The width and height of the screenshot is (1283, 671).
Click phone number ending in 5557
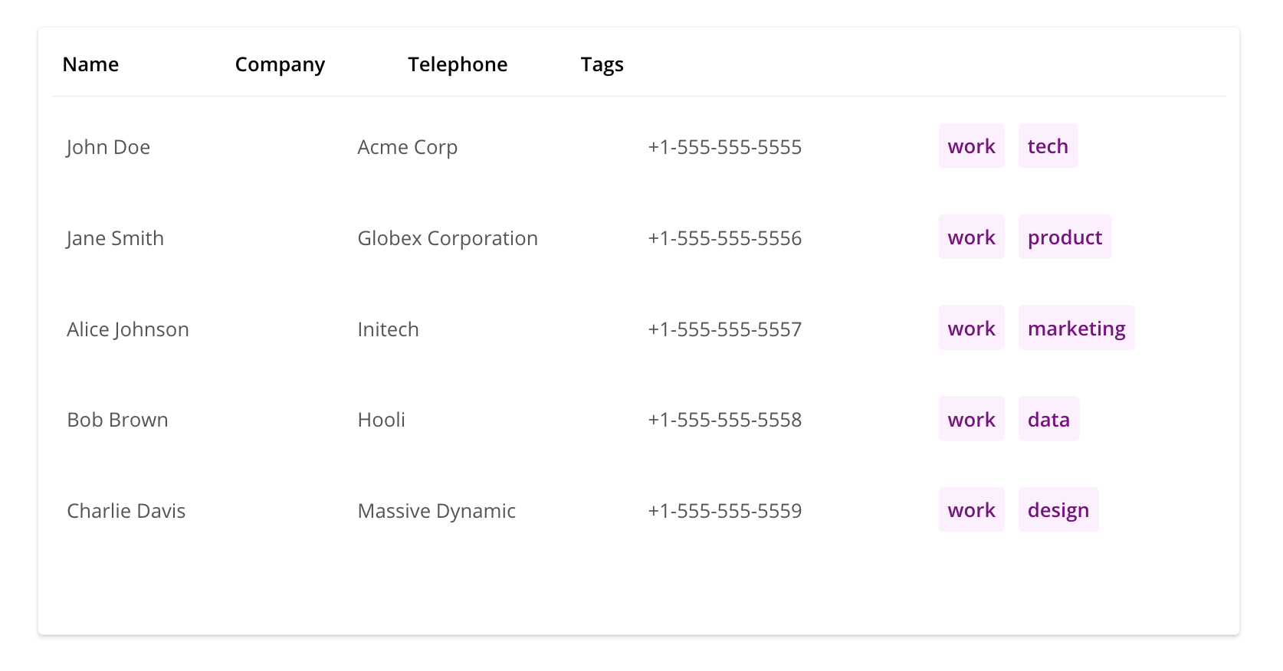click(x=724, y=329)
